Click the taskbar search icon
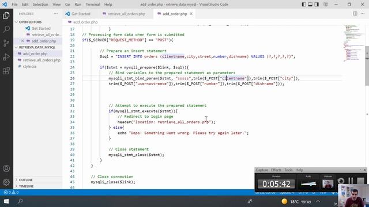This screenshot has height=207, width=369. coord(20,201)
